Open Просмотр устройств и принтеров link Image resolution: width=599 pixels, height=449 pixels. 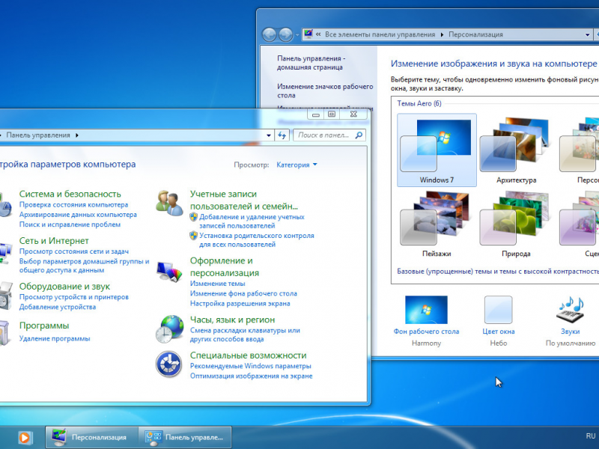click(73, 297)
